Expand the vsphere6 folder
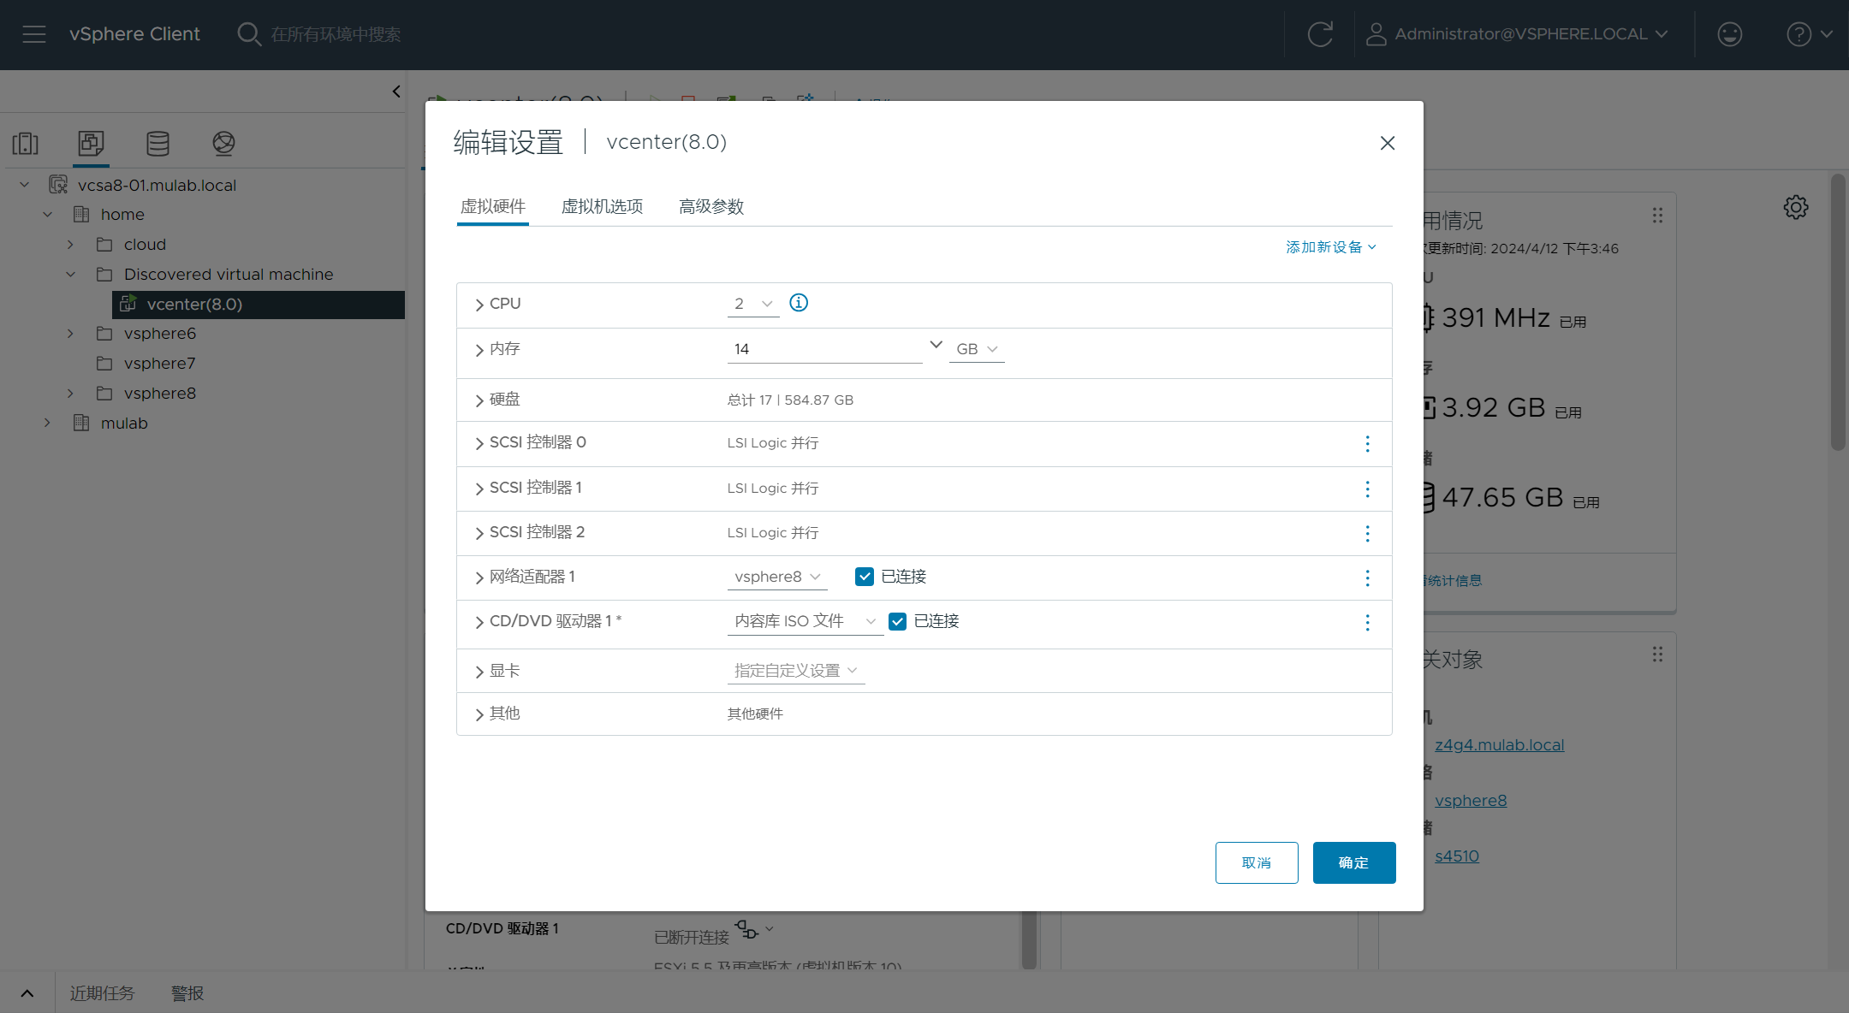 click(x=70, y=334)
